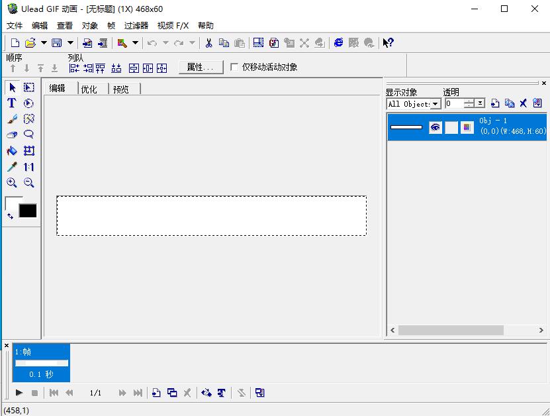This screenshot has width=550, height=416.
Task: Select the Text tool
Action: click(11, 103)
